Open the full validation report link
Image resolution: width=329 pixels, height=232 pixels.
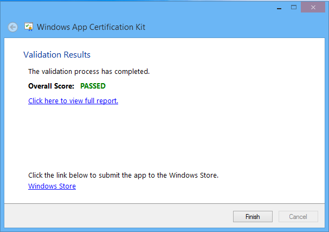73,101
